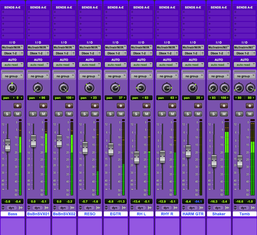
Task: Mute the Shaker track
Action: pyautogui.click(x=224, y=114)
